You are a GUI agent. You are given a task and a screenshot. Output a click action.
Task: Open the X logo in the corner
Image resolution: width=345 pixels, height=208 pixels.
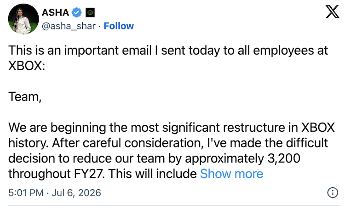332,12
